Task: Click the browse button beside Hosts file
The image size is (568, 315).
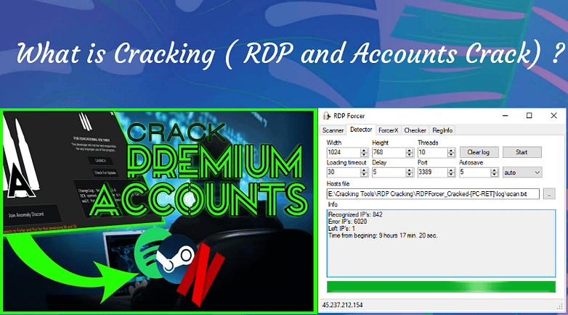Action: click(549, 194)
